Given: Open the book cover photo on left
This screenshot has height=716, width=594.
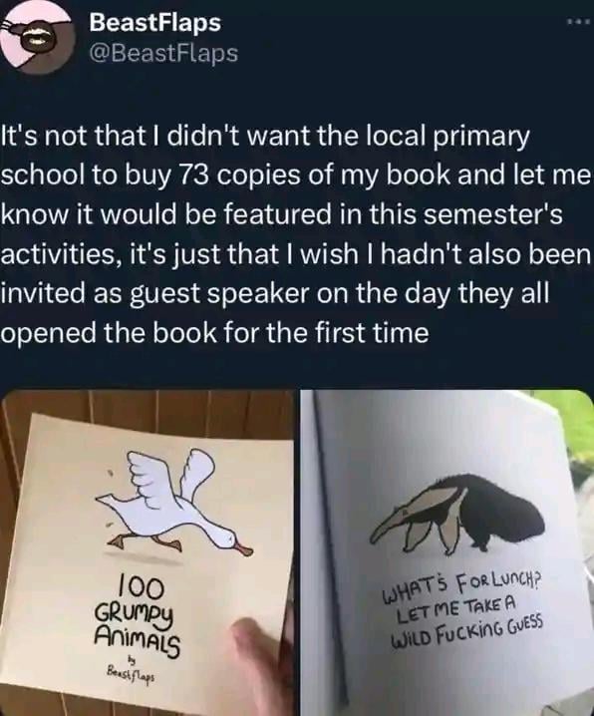Looking at the screenshot, I should 147,552.
